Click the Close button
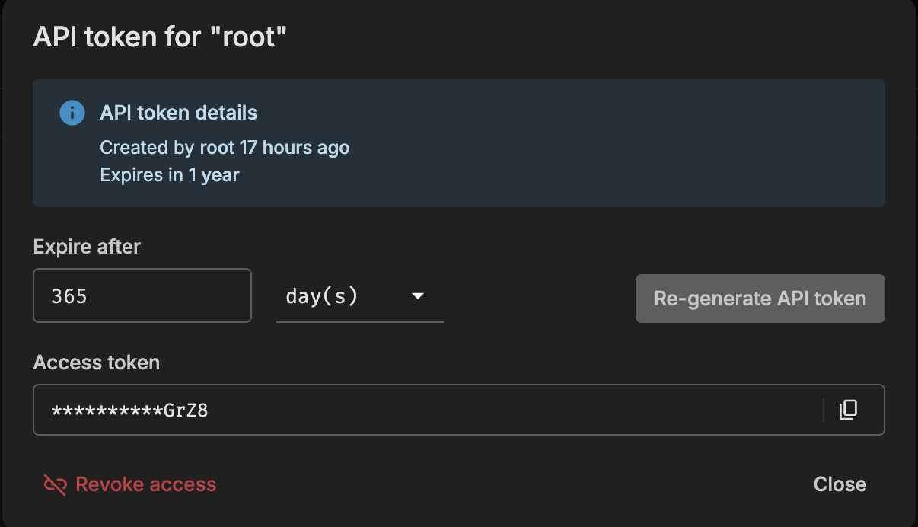The image size is (918, 527). 840,484
